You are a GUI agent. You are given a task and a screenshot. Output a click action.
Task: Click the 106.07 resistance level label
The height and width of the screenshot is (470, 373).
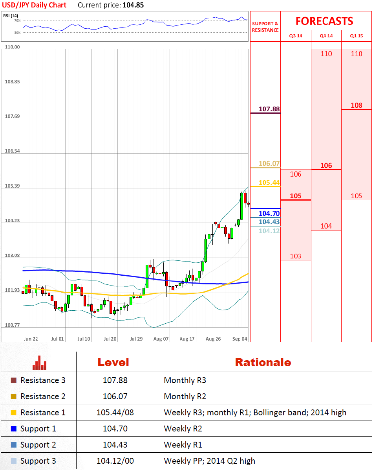(269, 164)
